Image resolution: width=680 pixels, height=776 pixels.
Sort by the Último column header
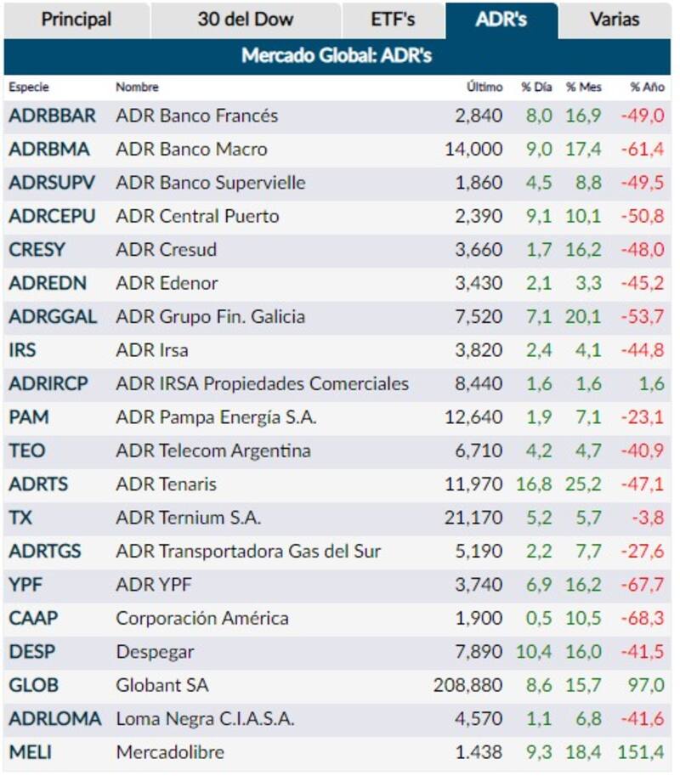point(484,87)
